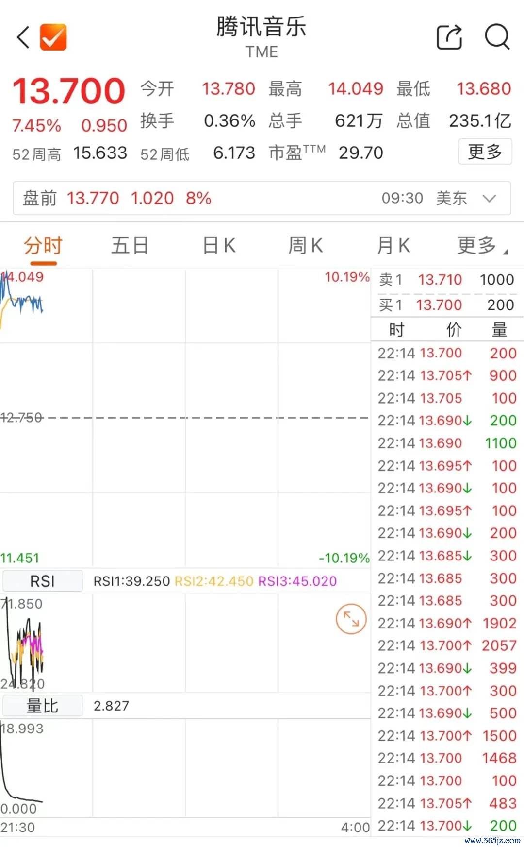Switch to the 五日 tab

130,246
